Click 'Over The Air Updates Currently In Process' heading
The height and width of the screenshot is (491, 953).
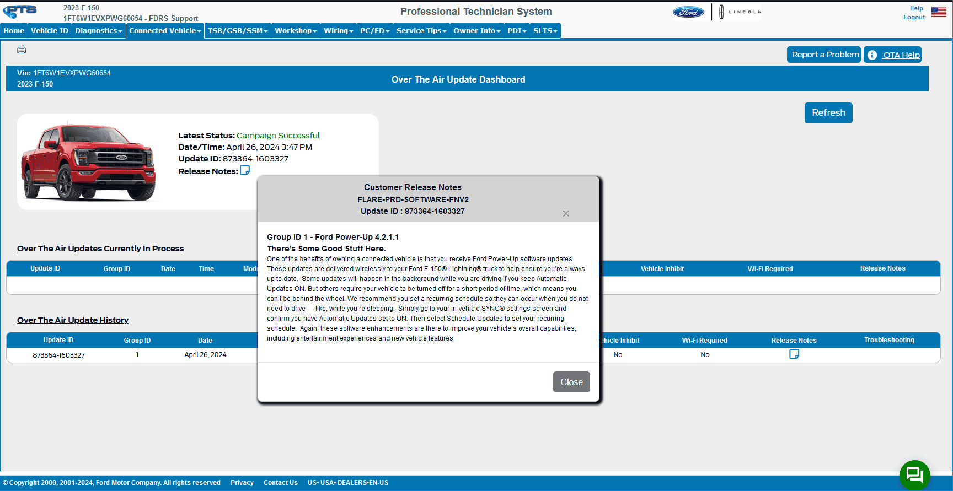[100, 249]
